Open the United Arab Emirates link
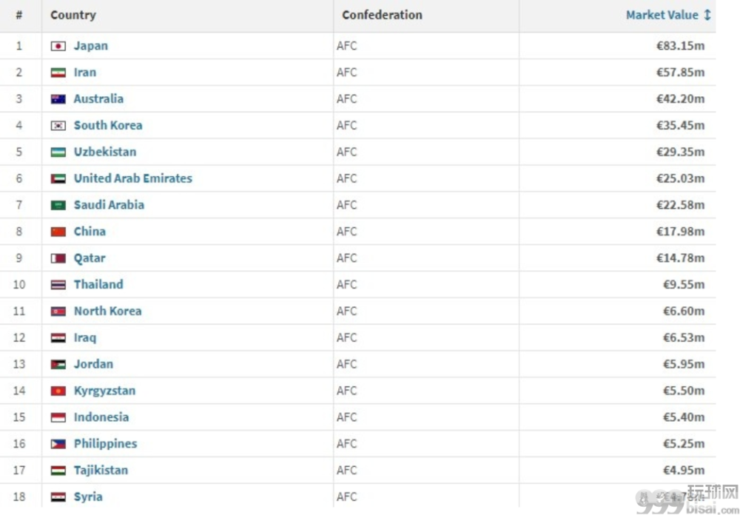Screen dimensions: 740x515 tap(132, 178)
